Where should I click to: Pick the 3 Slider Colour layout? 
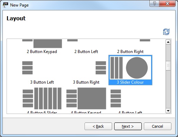point(130,70)
